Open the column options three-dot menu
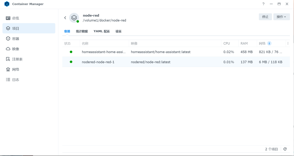The image size is (294, 156). [x=288, y=43]
